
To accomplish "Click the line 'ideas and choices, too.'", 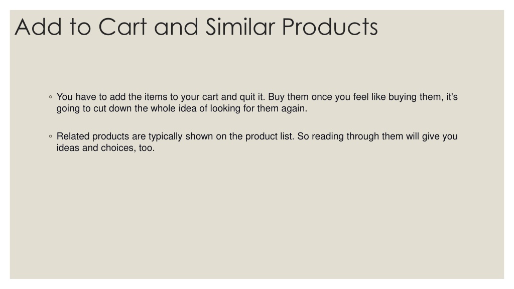I will [105, 148].
